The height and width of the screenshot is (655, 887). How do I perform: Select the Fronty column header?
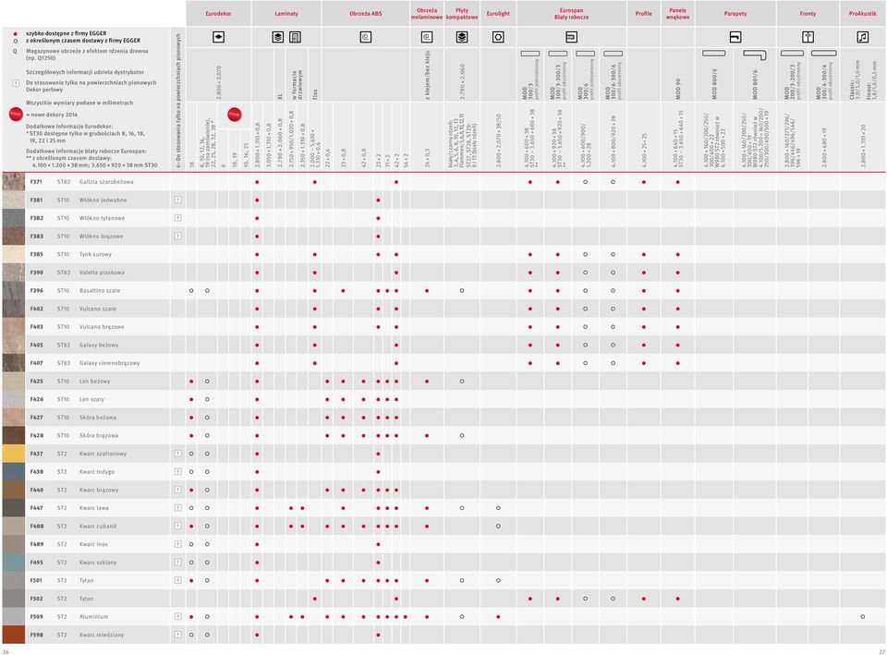[808, 14]
